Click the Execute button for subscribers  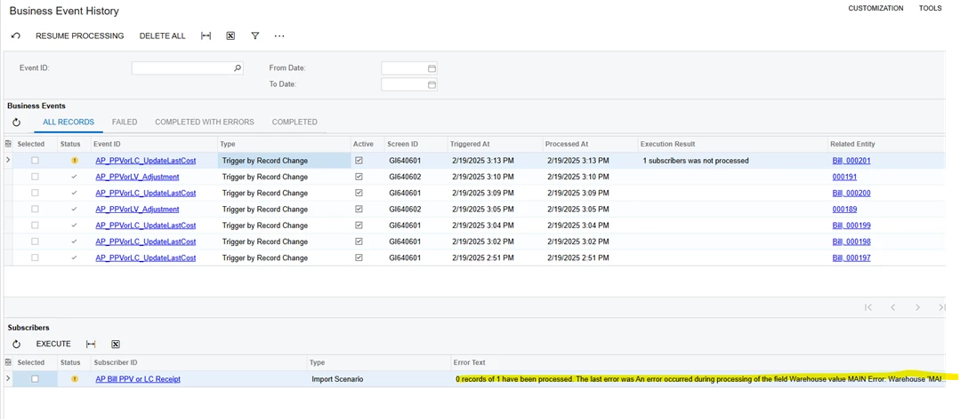[x=53, y=345]
